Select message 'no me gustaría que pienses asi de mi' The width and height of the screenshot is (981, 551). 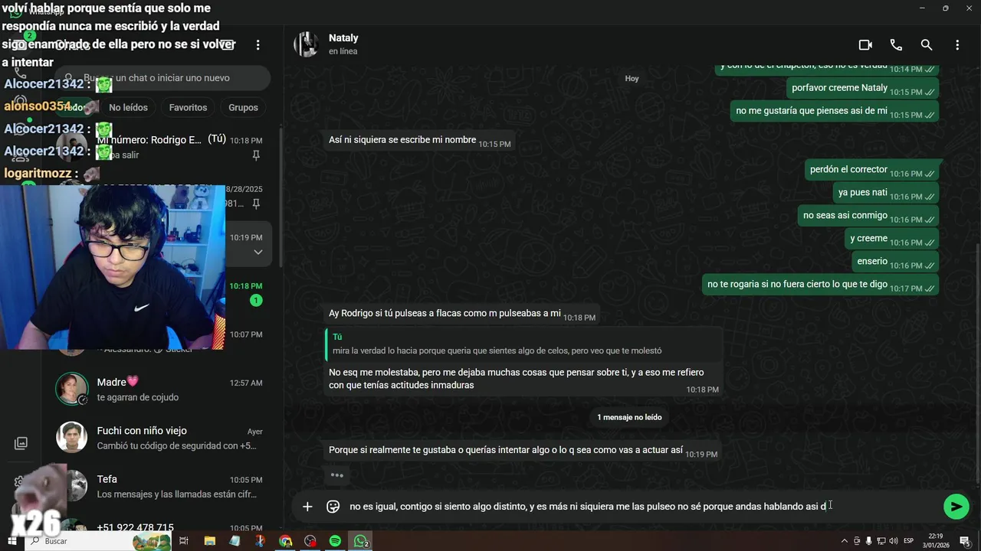click(834, 111)
